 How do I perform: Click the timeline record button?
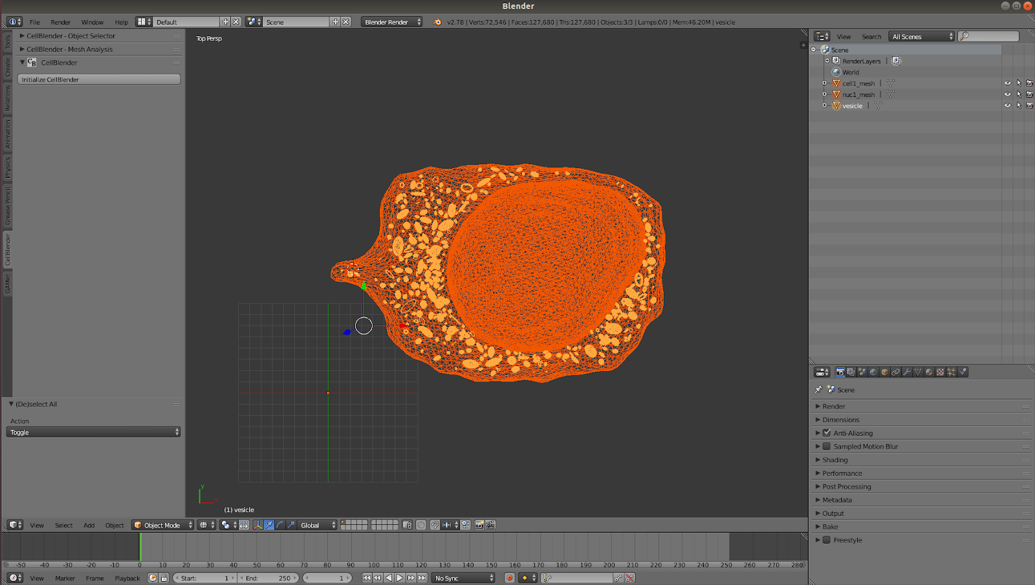(x=510, y=578)
